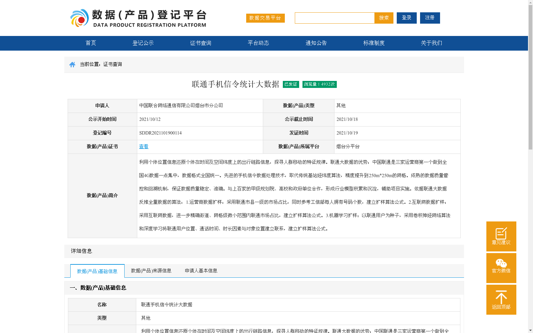
Task: Click the issue date 2021/10/19
Action: pos(347,133)
